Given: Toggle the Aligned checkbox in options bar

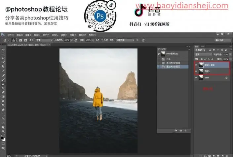Looking at the screenshot, I should pos(102,40).
